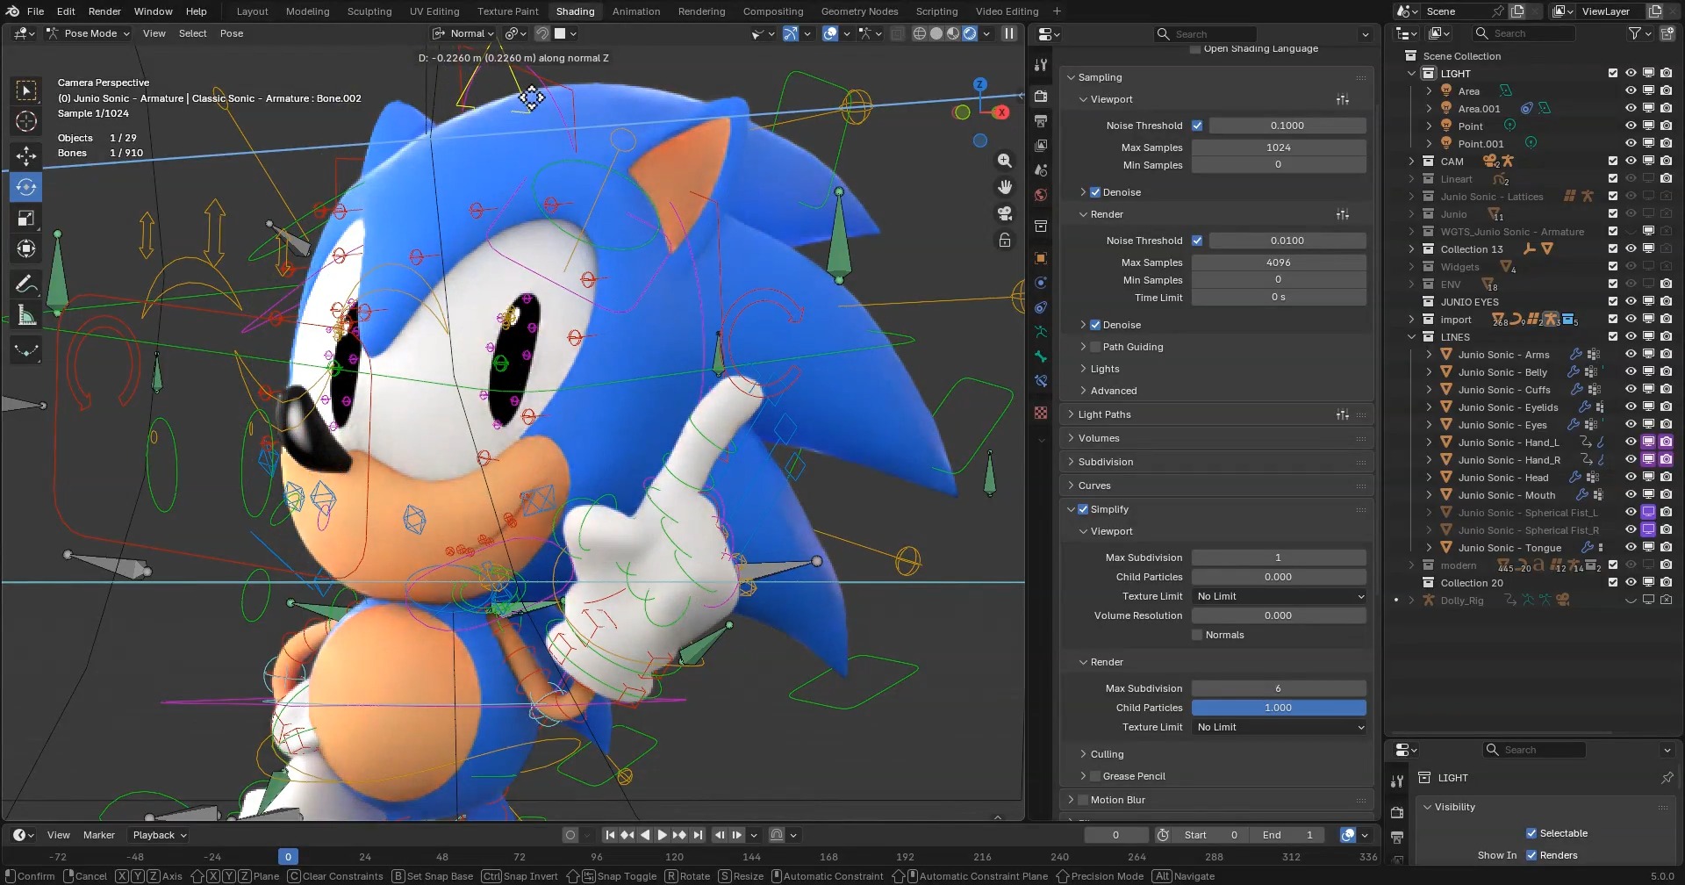The height and width of the screenshot is (885, 1685).
Task: Select the Measure tool in the left toolbar
Action: point(26,315)
